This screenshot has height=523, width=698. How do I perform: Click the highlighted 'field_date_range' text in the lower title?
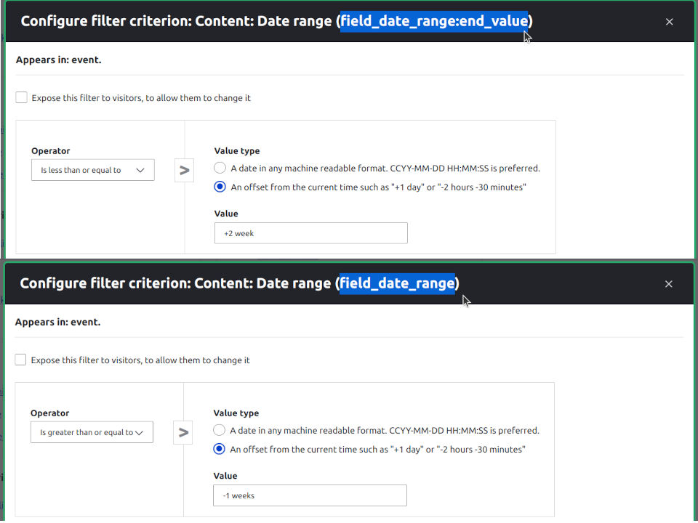(397, 284)
